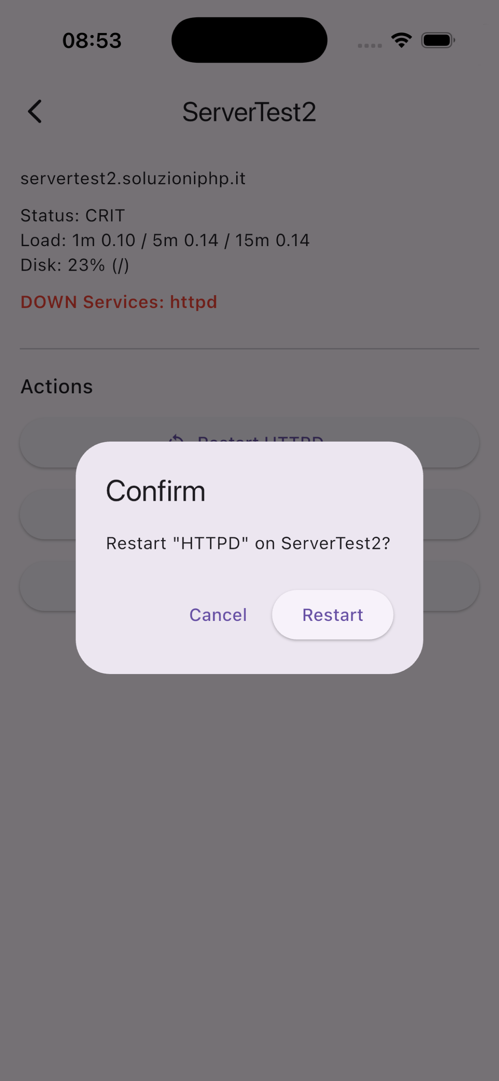499x1081 pixels.
Task: Tap the ServerTest2 page title
Action: tap(249, 112)
